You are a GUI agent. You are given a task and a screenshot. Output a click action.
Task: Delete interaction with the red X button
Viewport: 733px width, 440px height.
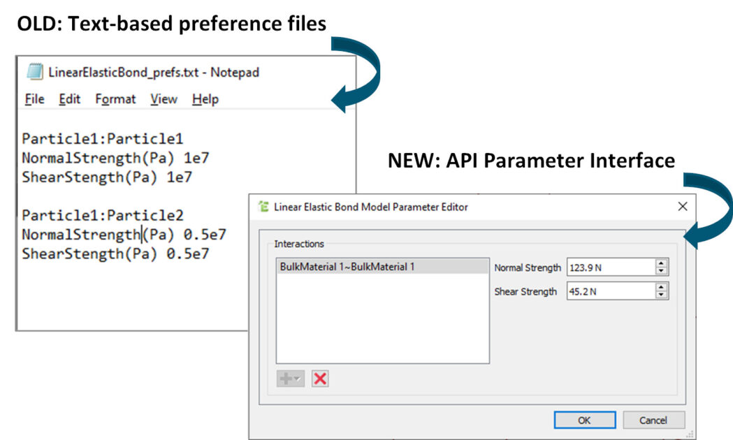320,379
